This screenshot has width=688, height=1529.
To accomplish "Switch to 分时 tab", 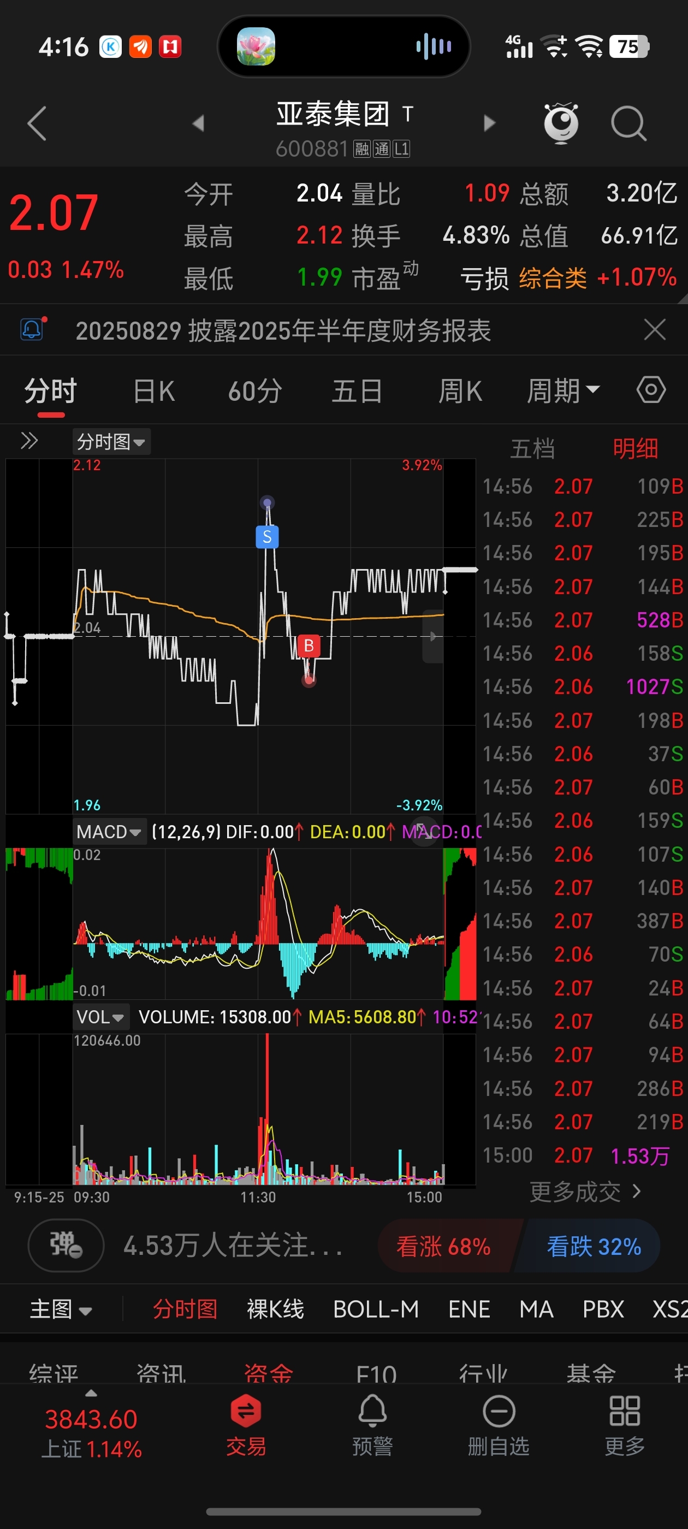I will [51, 391].
